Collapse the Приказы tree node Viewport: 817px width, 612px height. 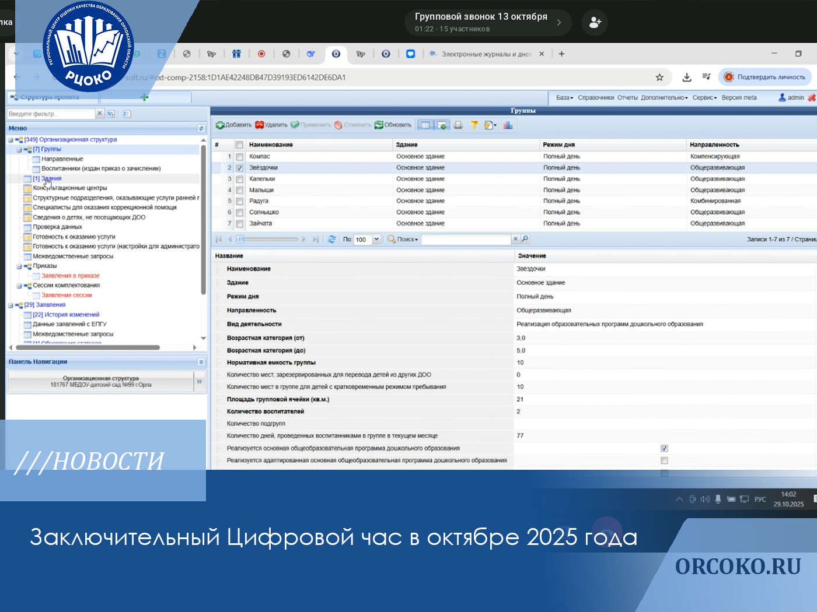19,266
